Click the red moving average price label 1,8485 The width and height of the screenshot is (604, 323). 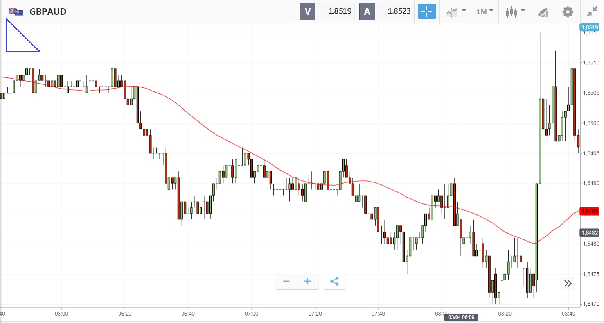589,211
